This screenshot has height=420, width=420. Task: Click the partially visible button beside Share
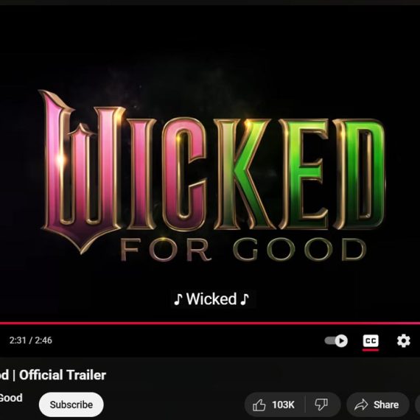[x=417, y=405]
